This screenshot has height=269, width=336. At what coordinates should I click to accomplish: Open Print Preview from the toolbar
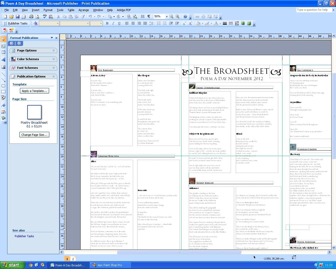[37, 16]
